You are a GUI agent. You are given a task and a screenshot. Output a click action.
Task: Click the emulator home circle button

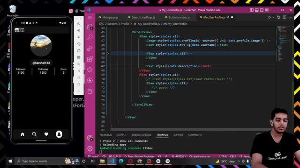pyautogui.click(x=79, y=77)
